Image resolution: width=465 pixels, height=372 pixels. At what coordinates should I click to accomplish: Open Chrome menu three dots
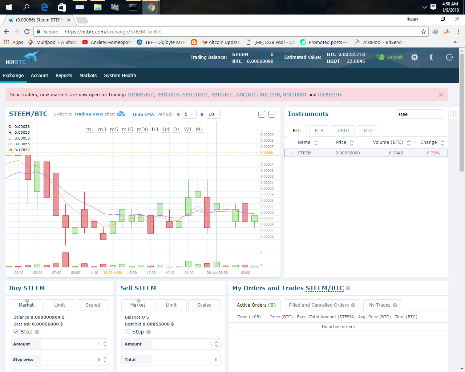point(458,32)
